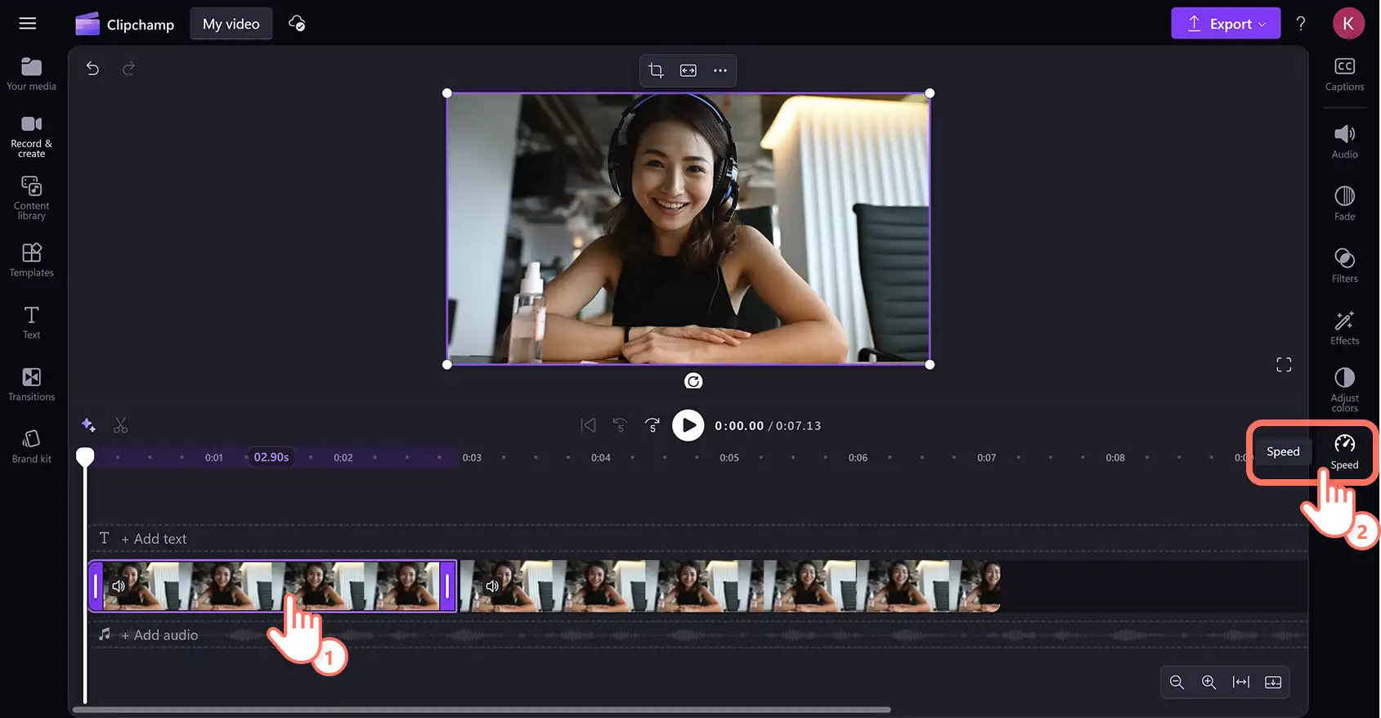The image size is (1381, 718).
Task: Open the hamburger main menu
Action: coord(28,24)
